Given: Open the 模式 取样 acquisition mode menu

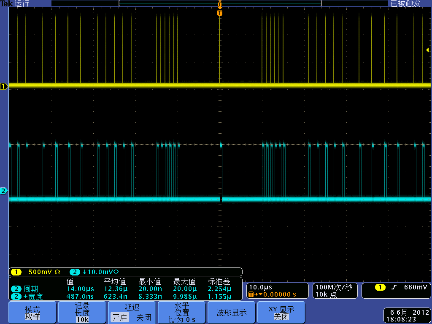Looking at the screenshot, I should pos(32,313).
